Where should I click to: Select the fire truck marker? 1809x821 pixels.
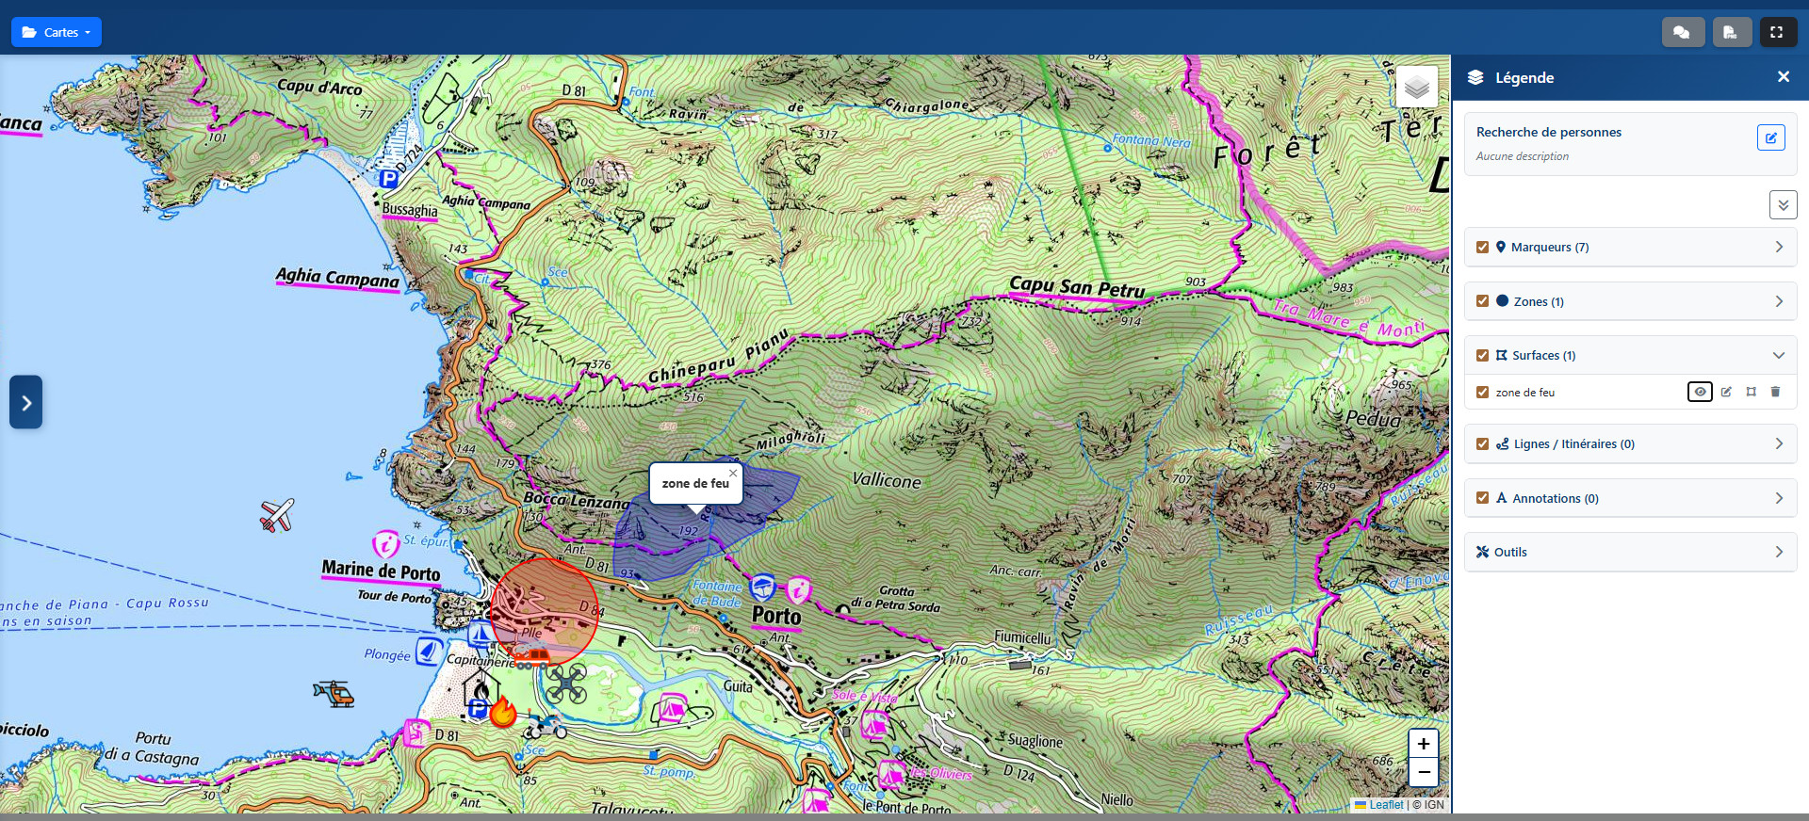click(531, 657)
